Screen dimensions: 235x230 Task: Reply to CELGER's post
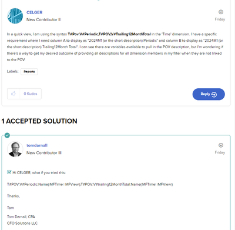209,94
